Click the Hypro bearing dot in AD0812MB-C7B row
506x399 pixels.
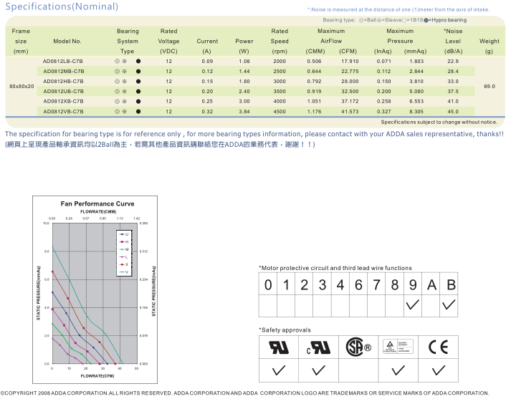tap(138, 72)
